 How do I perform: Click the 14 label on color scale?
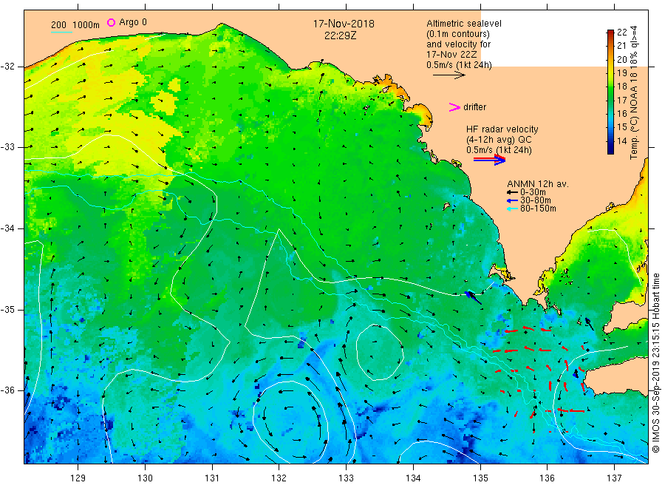(621, 141)
